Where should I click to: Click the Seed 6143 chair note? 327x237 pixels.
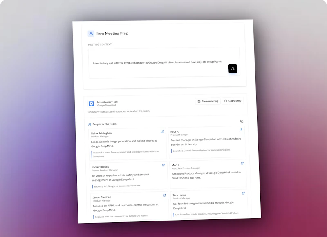pos(207,214)
